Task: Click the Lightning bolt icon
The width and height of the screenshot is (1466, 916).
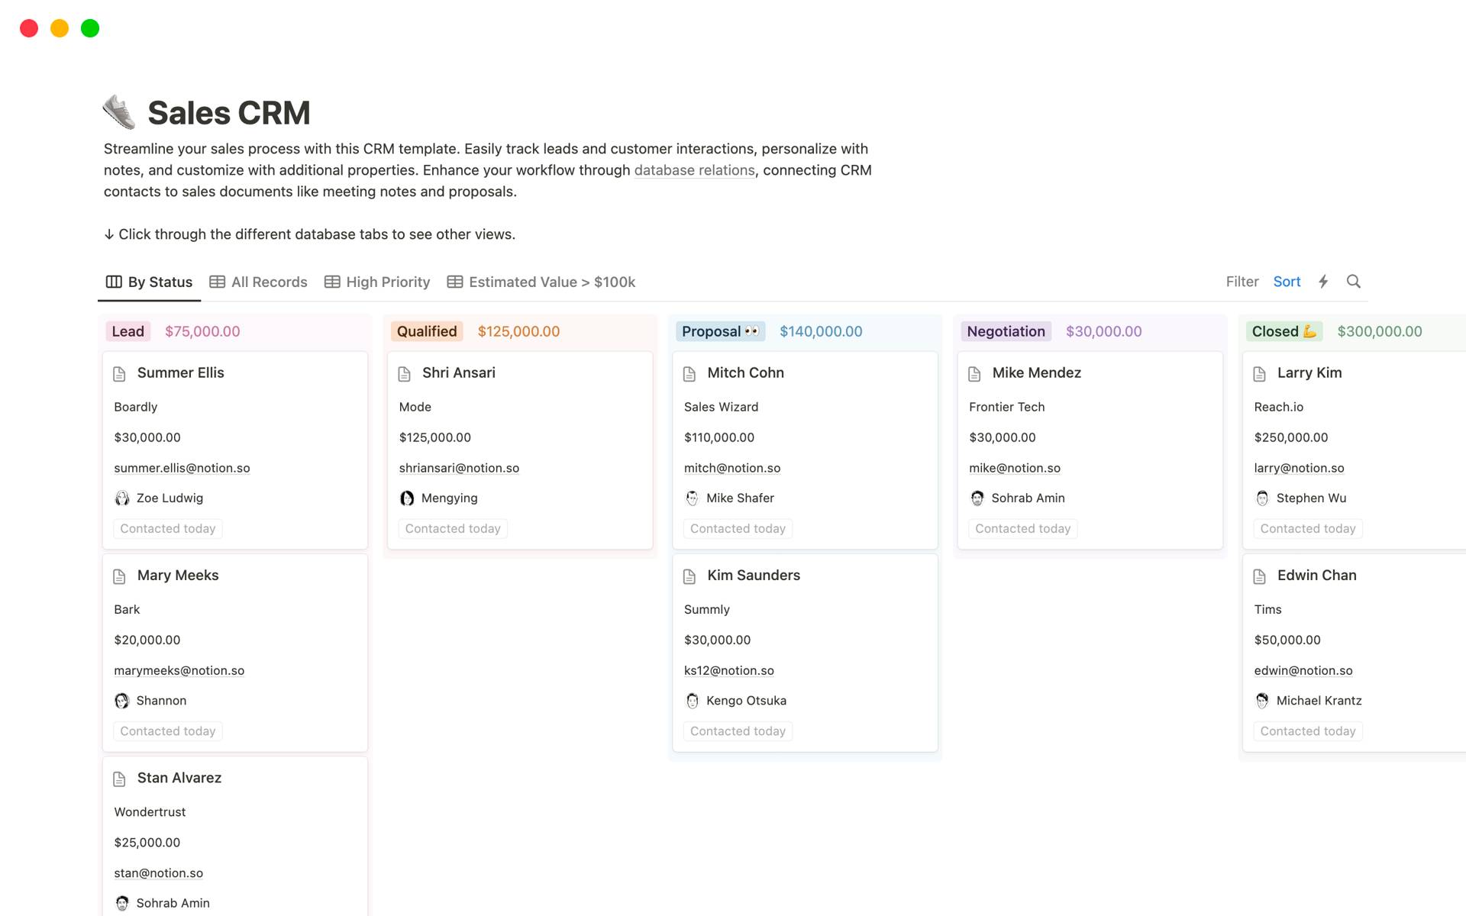Action: click(x=1325, y=281)
